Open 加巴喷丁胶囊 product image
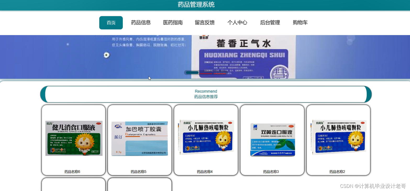Viewport: 410px width, 191px height. click(140, 138)
